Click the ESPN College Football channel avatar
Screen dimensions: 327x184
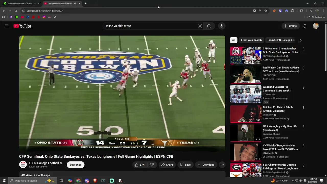[23, 165]
